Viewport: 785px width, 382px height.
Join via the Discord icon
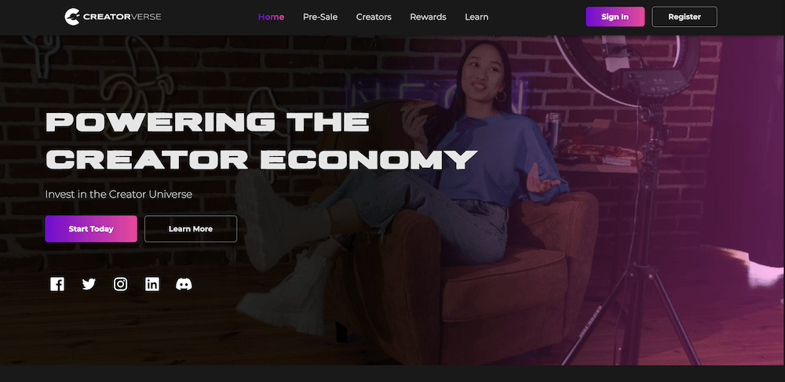(184, 285)
